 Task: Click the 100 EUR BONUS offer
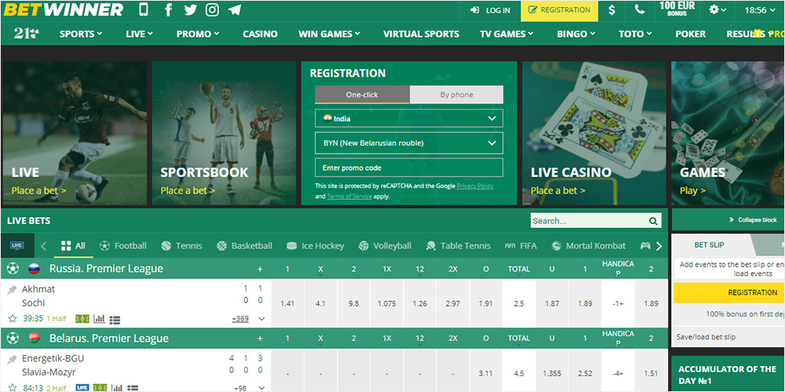pos(677,9)
